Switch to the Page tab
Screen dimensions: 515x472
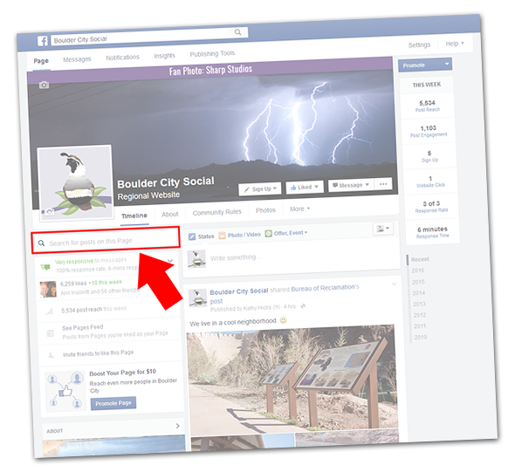click(x=41, y=61)
